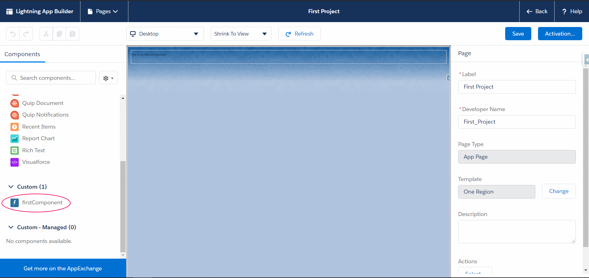Image resolution: width=589 pixels, height=278 pixels.
Task: Click the Template field One Region
Action: click(497, 192)
